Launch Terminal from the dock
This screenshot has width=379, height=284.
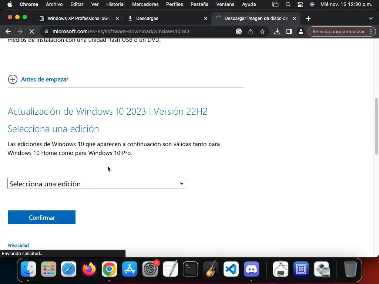point(191,269)
